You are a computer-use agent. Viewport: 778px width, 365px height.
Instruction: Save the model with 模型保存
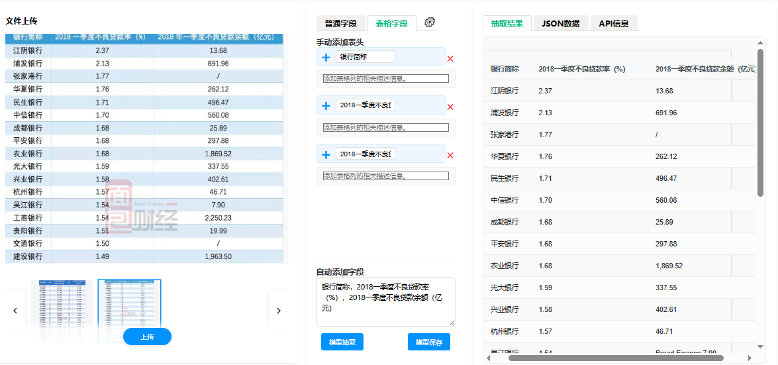click(x=429, y=342)
